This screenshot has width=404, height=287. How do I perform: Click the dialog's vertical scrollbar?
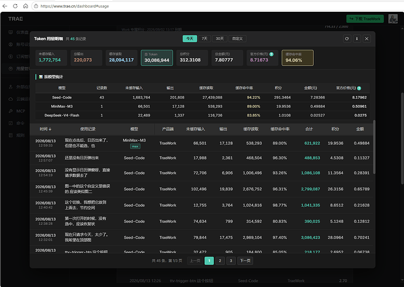[374, 147]
